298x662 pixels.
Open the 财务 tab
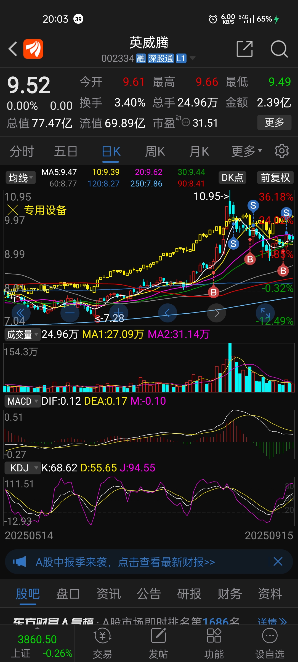click(x=230, y=594)
